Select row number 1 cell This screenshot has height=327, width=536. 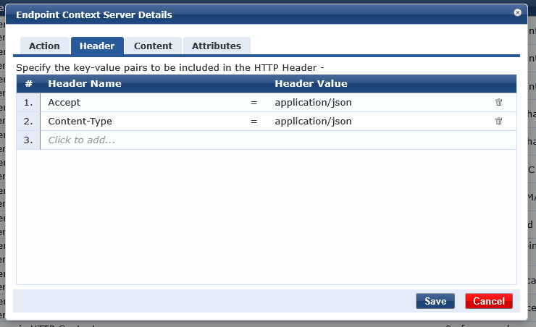(28, 103)
